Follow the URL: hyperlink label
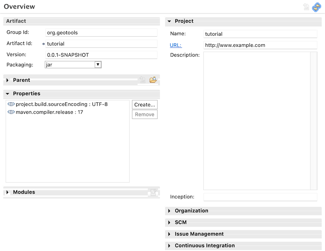Screen dimensions: 325x251 coord(176,45)
